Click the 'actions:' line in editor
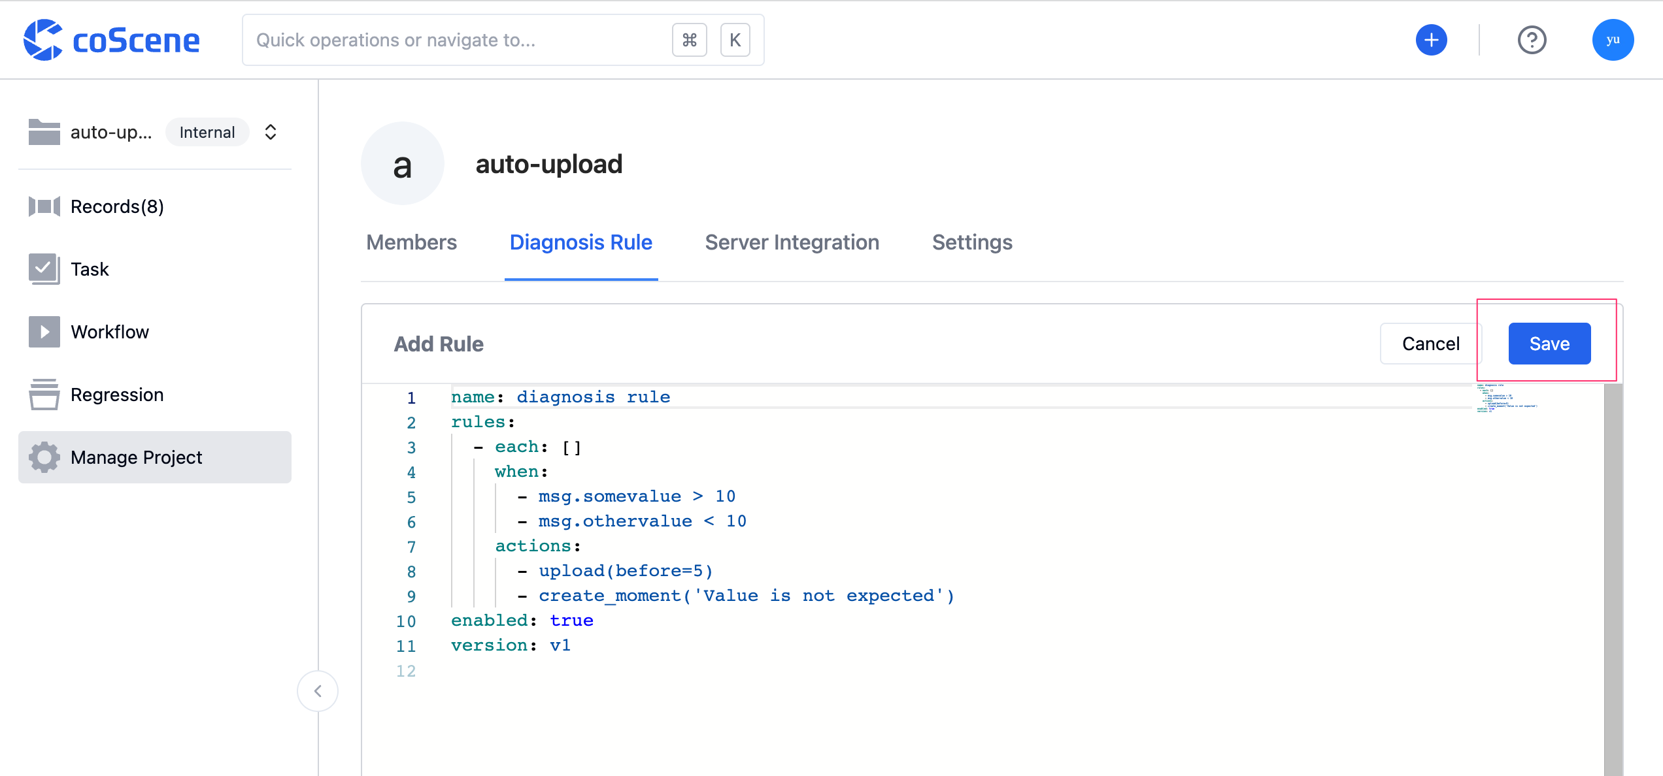1663x776 pixels. 538,546
